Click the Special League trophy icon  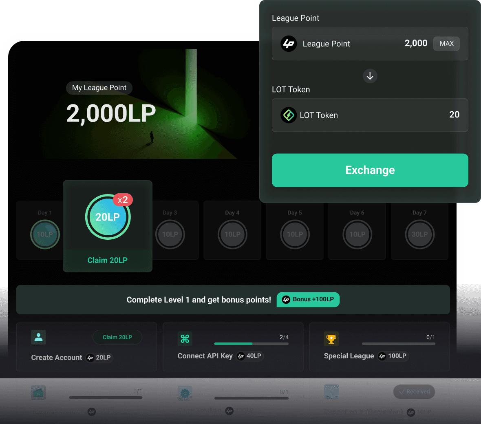coord(331,339)
